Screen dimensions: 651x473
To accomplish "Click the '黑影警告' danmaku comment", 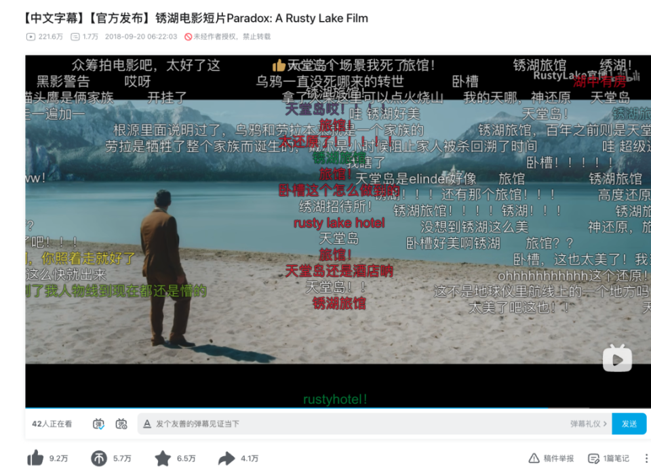I will point(63,81).
